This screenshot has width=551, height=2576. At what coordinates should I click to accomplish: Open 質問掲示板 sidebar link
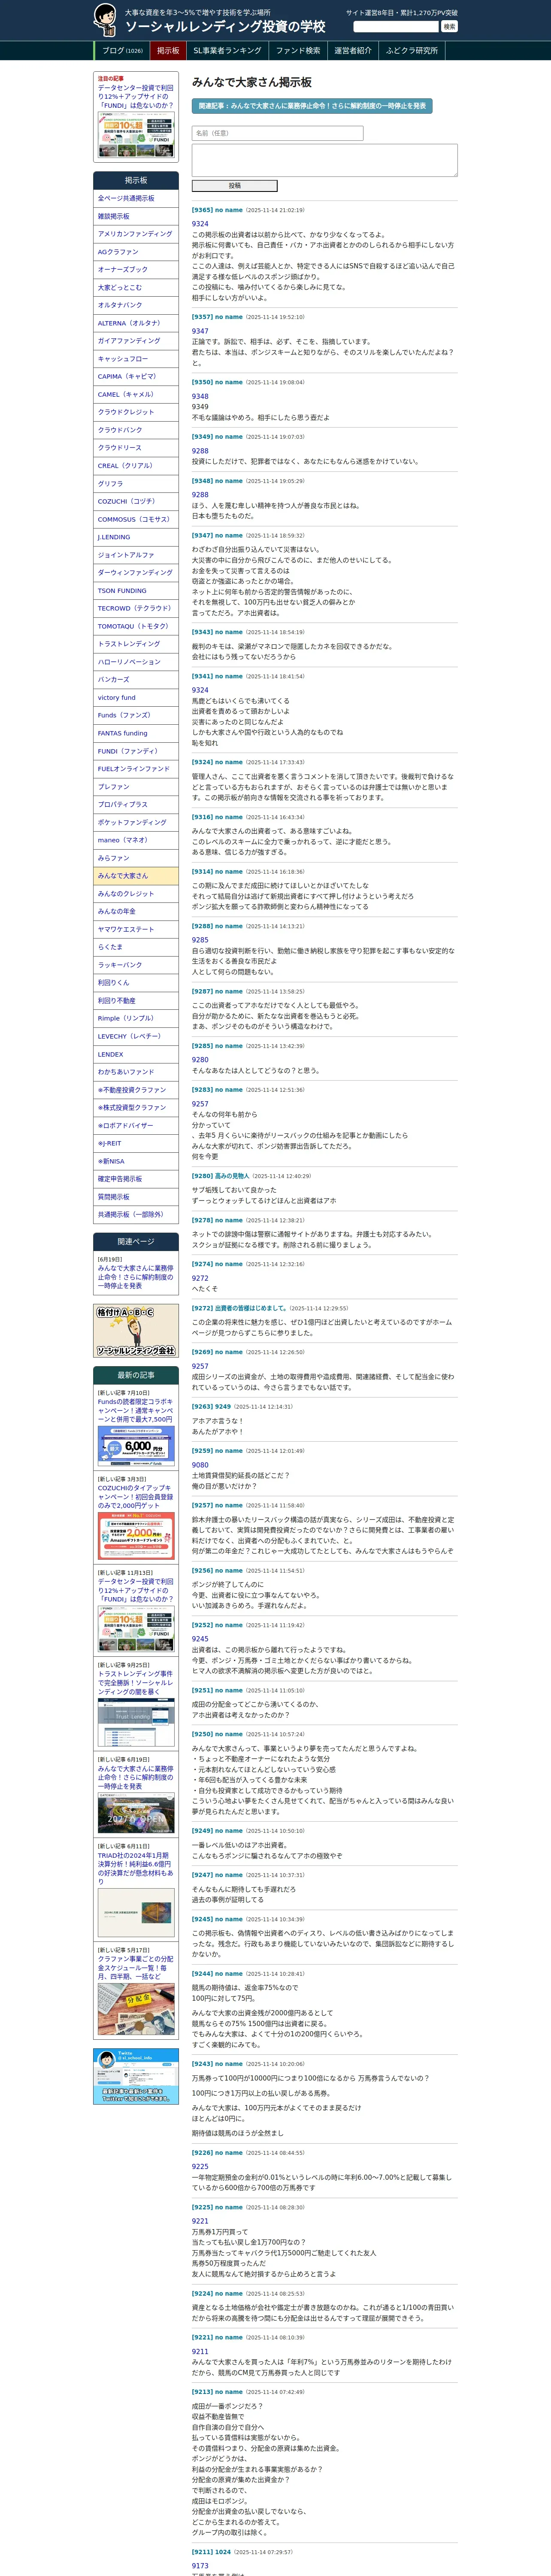[136, 1197]
